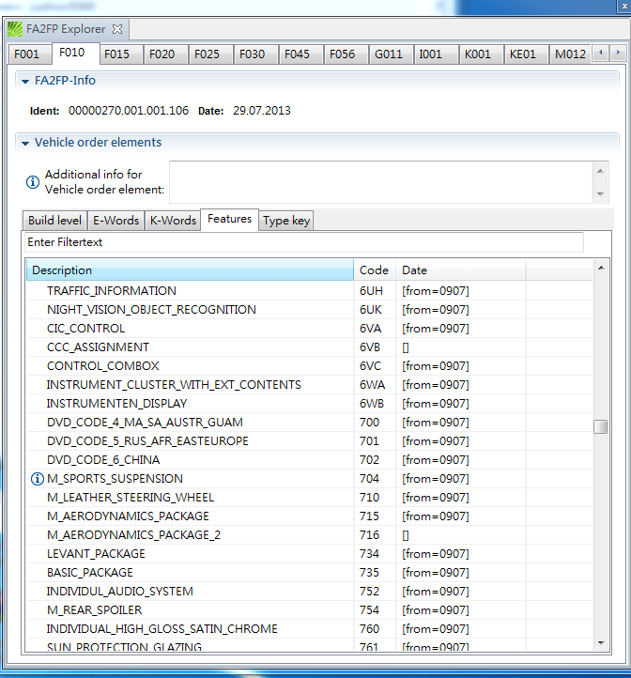Select INSTRUMENT_CLUSTER_WITH_EXT_CONTENTS row
Screen dimensions: 631x678
click(x=309, y=385)
